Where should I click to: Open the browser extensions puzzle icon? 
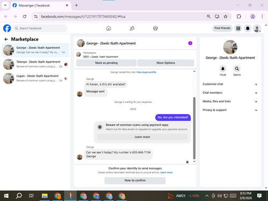[x=239, y=17]
